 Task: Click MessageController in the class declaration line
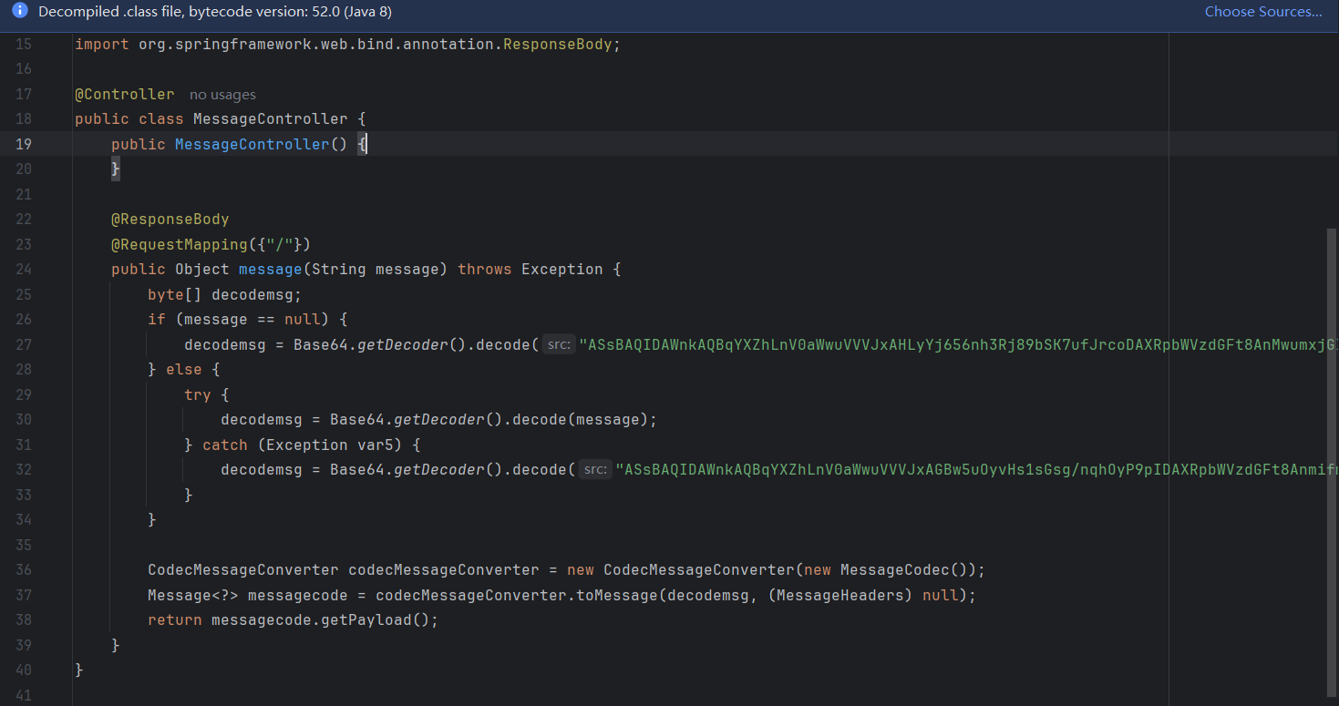pos(270,118)
